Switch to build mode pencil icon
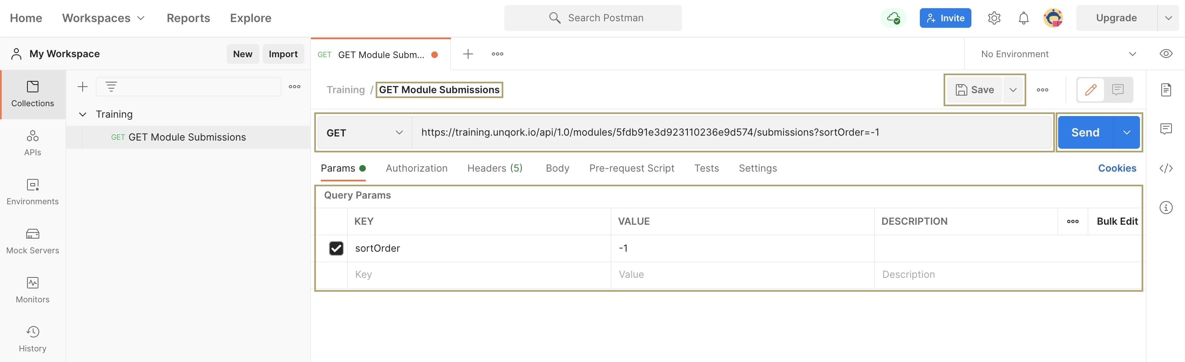The height and width of the screenshot is (362, 1185). pyautogui.click(x=1091, y=89)
